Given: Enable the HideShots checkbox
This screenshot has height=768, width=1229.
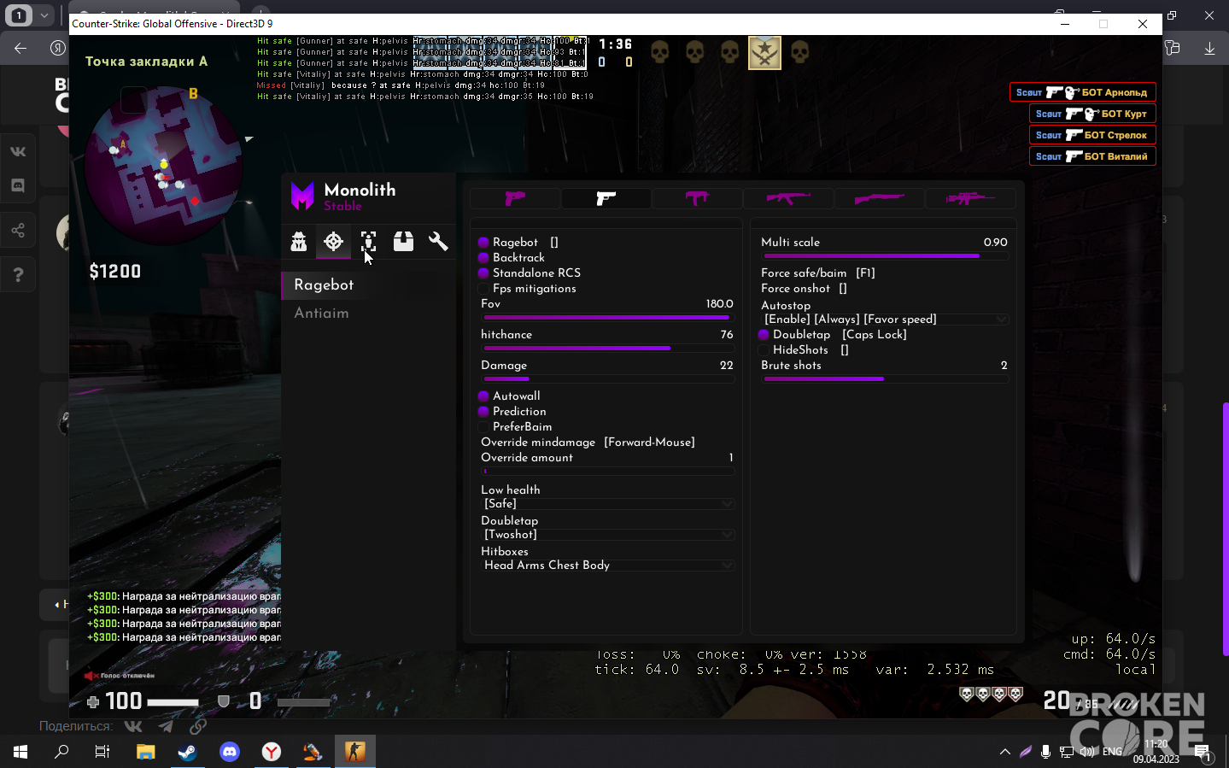Looking at the screenshot, I should 764,350.
